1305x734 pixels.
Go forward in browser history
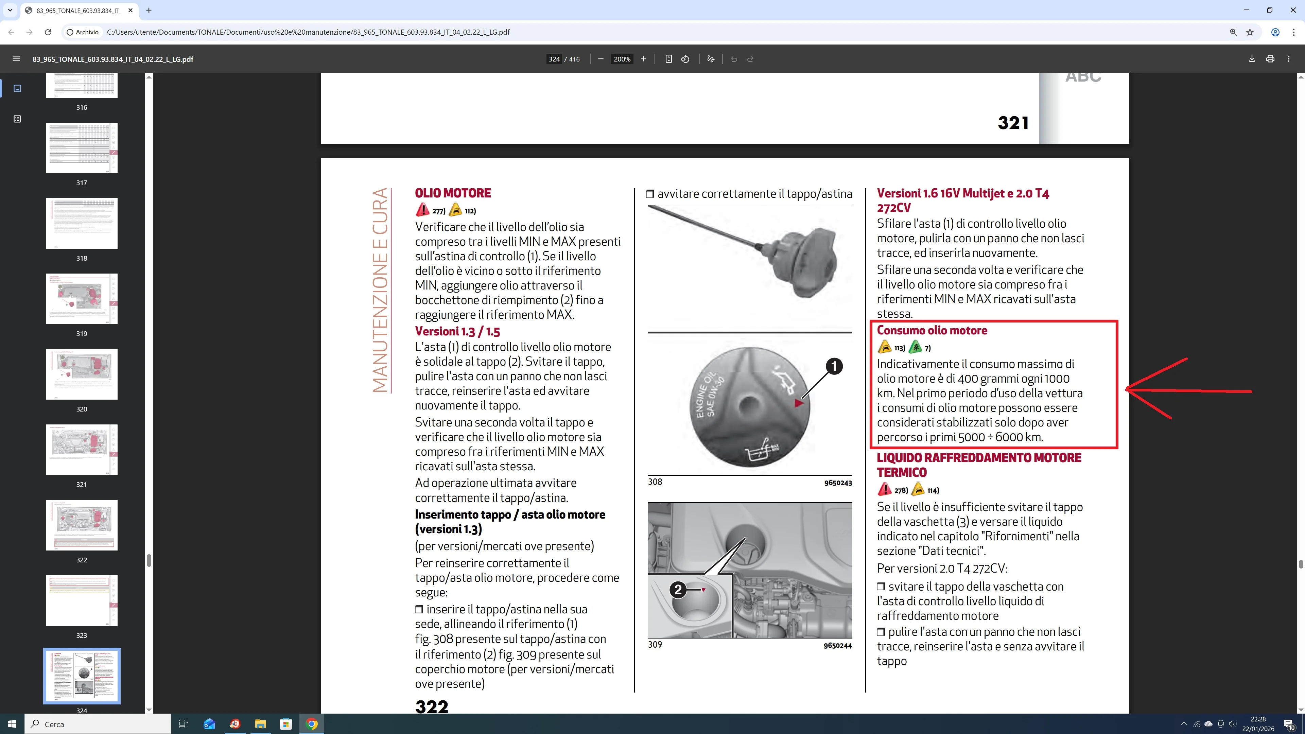[29, 32]
